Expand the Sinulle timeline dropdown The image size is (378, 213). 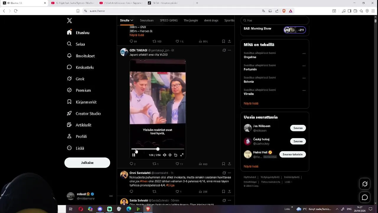click(x=126, y=20)
